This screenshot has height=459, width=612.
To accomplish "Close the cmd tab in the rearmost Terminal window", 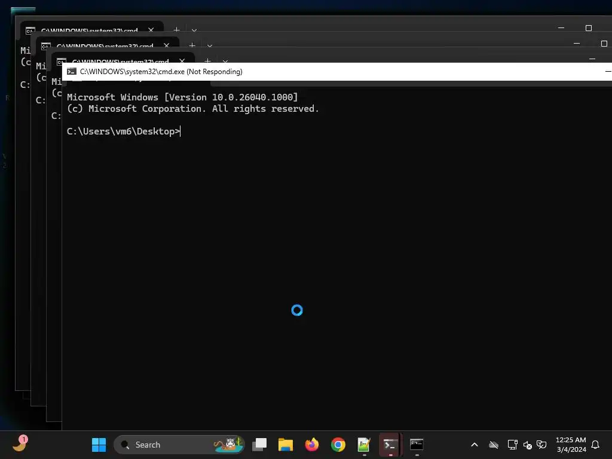I will [x=151, y=30].
